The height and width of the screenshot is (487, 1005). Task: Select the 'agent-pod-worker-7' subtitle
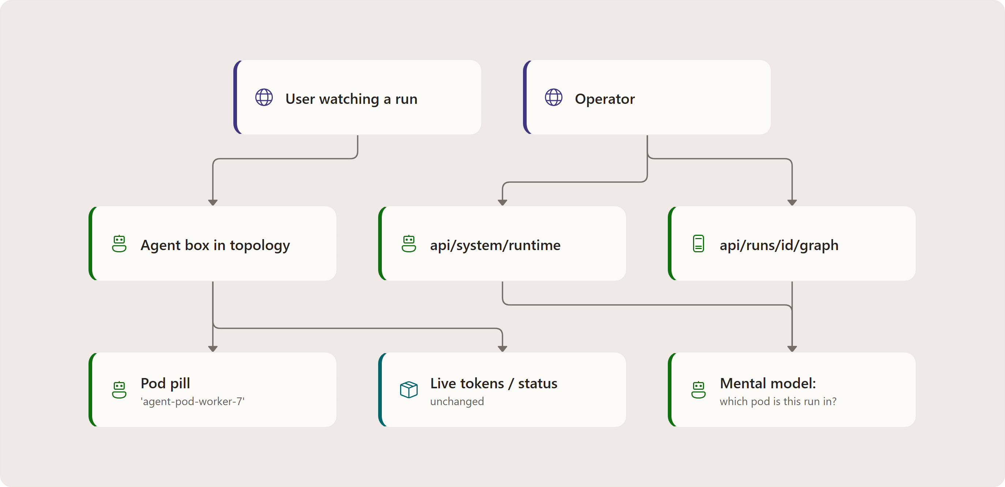coord(192,401)
